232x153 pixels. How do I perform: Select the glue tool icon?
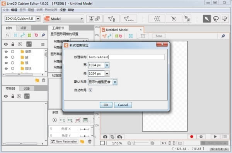coord(187,19)
